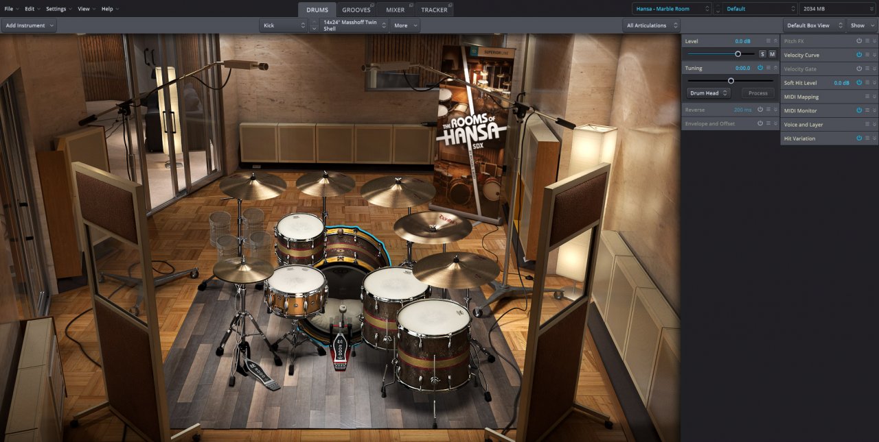Collapse the Level section
The image size is (879, 442).
[776, 41]
